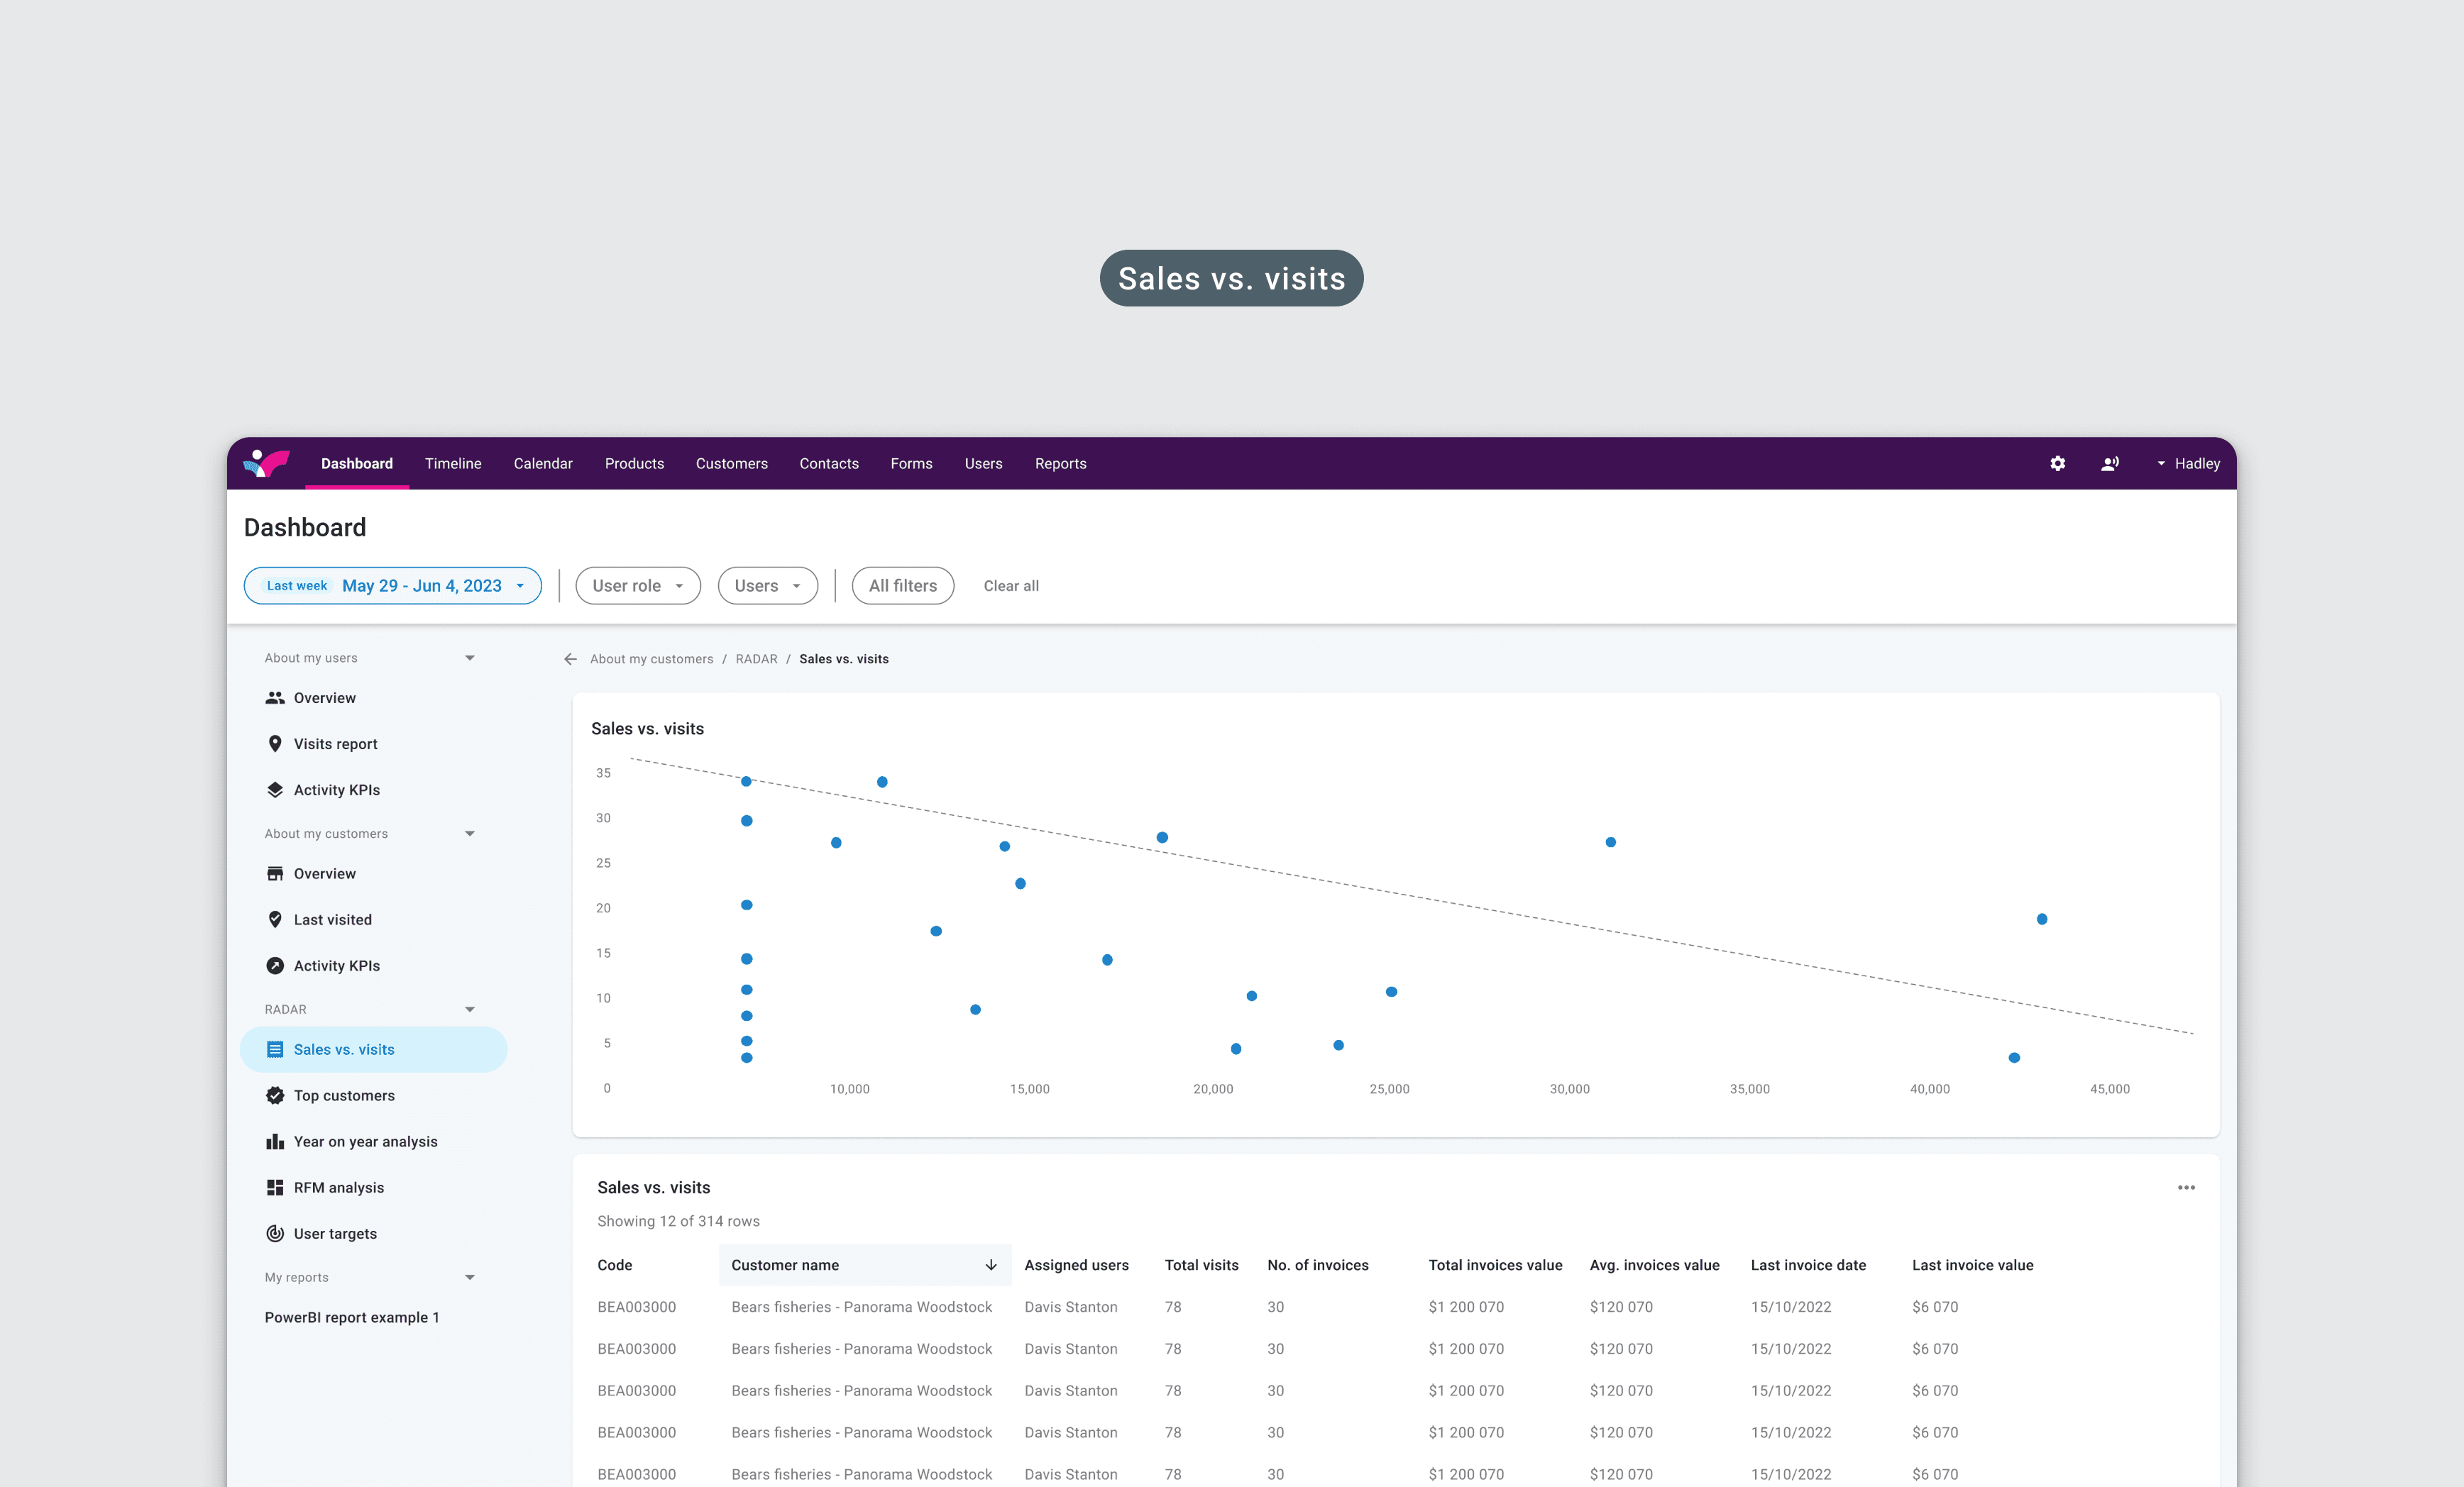This screenshot has height=1487, width=2464.
Task: Open Visits report in the sidebar
Action: point(374,744)
